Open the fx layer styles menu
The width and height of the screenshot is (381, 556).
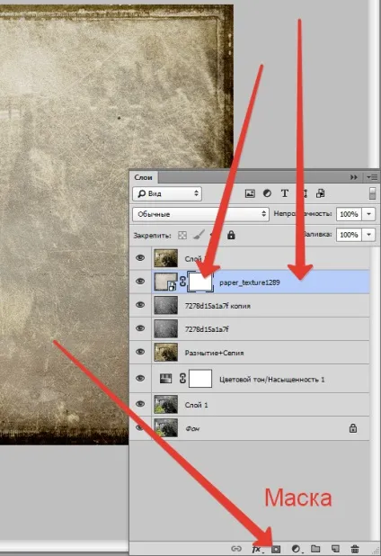point(256,549)
